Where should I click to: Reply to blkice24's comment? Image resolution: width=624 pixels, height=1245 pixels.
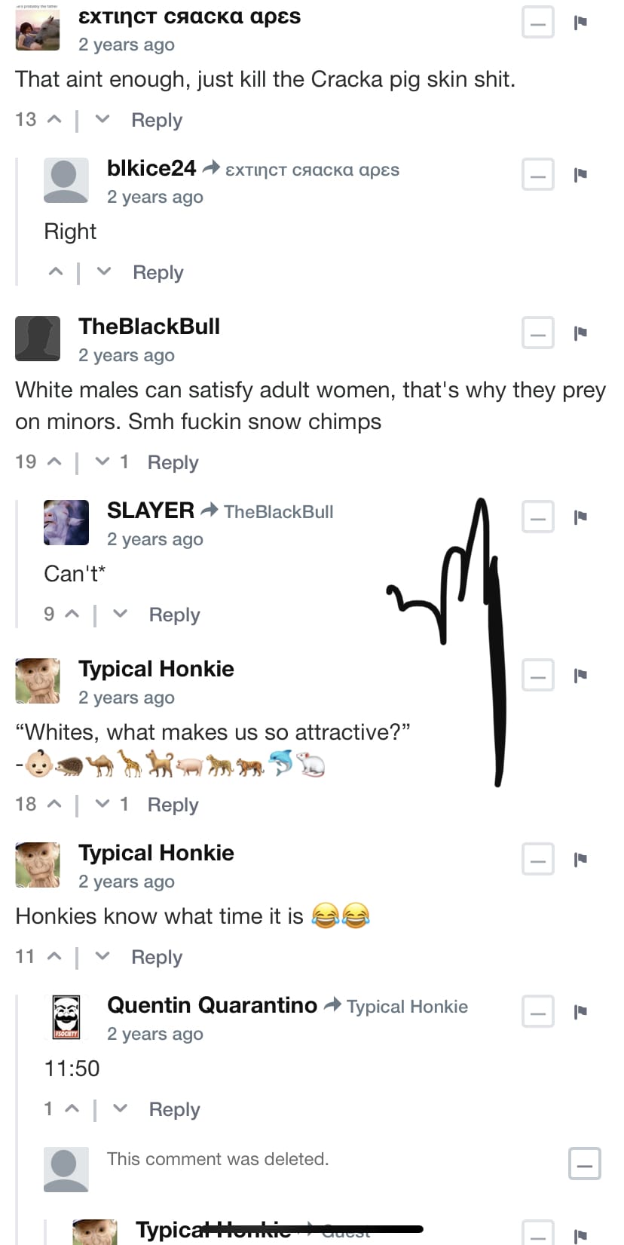click(x=158, y=272)
